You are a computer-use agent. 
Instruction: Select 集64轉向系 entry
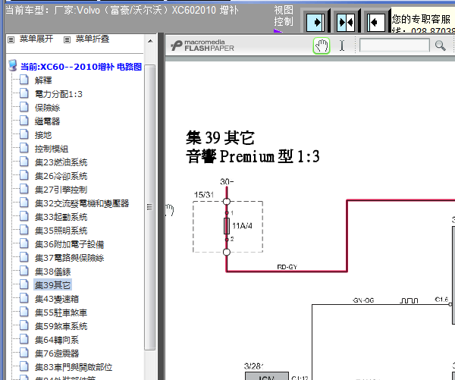57,340
